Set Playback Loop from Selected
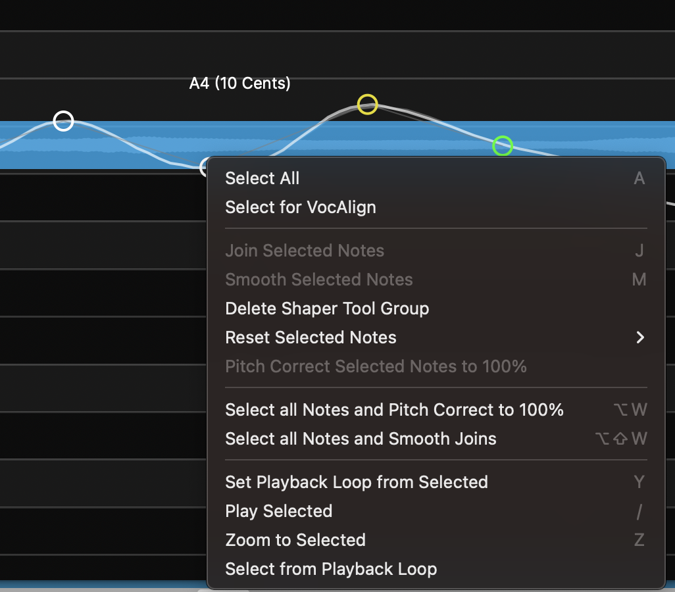 pos(357,482)
